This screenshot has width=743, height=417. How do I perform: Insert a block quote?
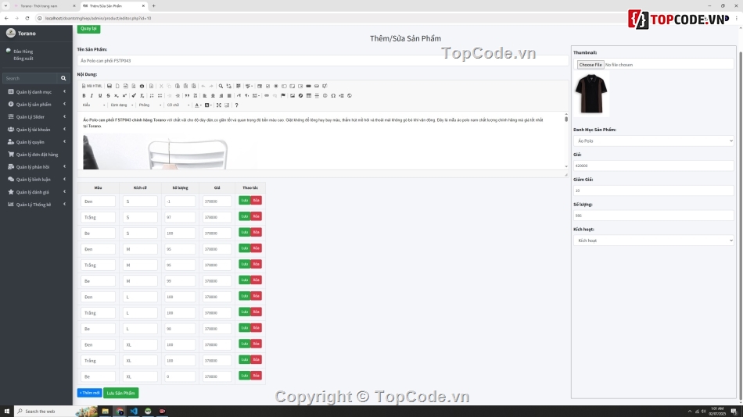tap(187, 95)
